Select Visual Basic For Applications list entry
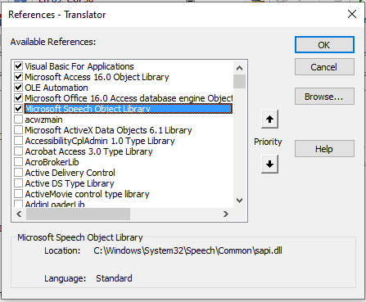 coord(79,66)
